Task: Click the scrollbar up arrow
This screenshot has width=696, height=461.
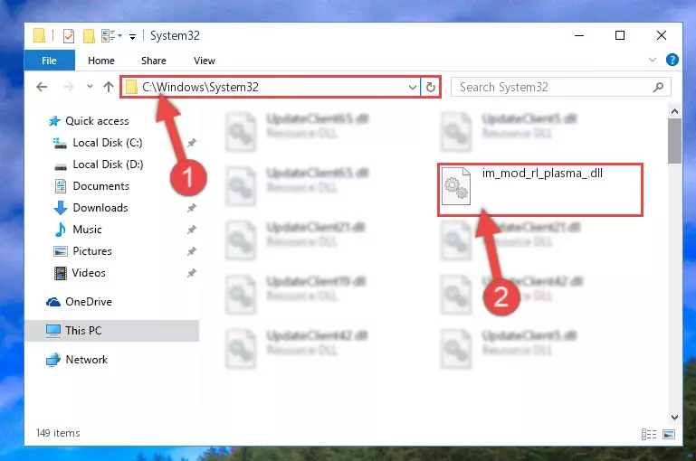Action: [x=674, y=111]
